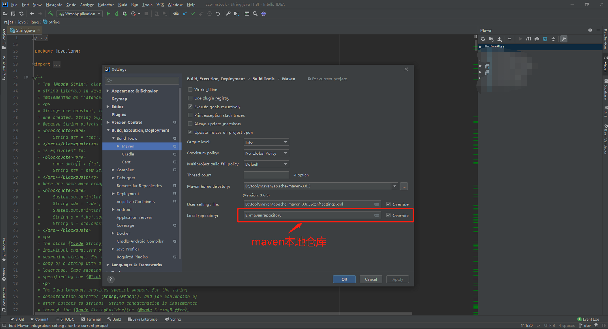Image resolution: width=608 pixels, height=329 pixels.
Task: Expand Languages & Frameworks settings node
Action: (x=108, y=265)
